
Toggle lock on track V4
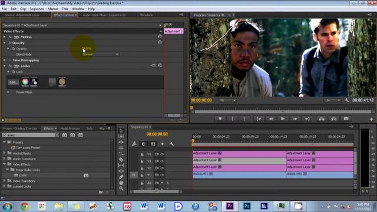click(x=142, y=154)
